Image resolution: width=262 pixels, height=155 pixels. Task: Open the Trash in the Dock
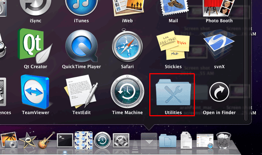[x=224, y=140]
